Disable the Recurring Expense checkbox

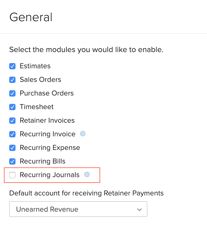click(x=12, y=148)
